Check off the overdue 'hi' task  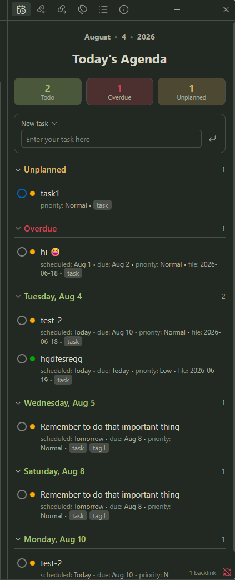click(x=22, y=252)
